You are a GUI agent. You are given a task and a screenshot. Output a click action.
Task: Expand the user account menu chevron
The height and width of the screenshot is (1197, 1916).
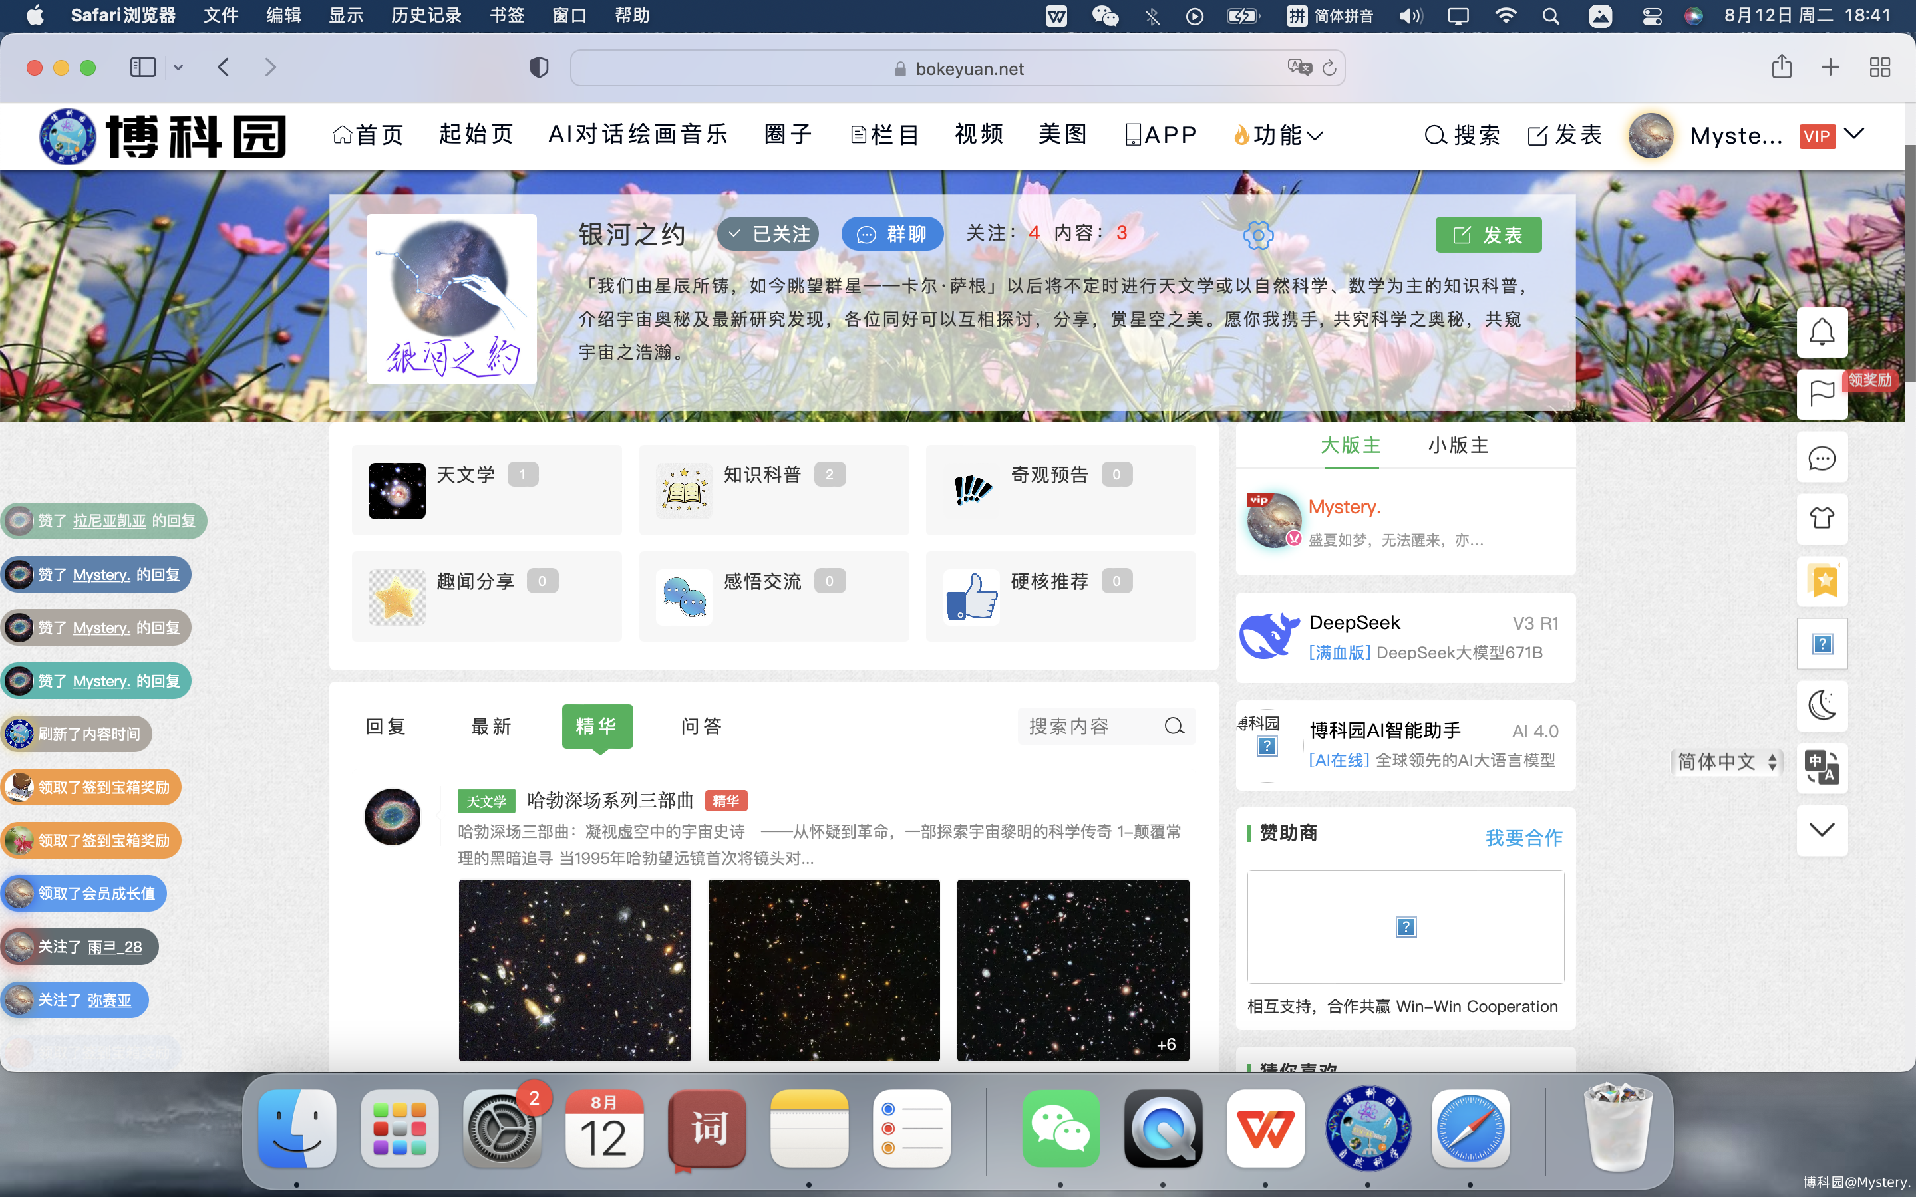1854,134
